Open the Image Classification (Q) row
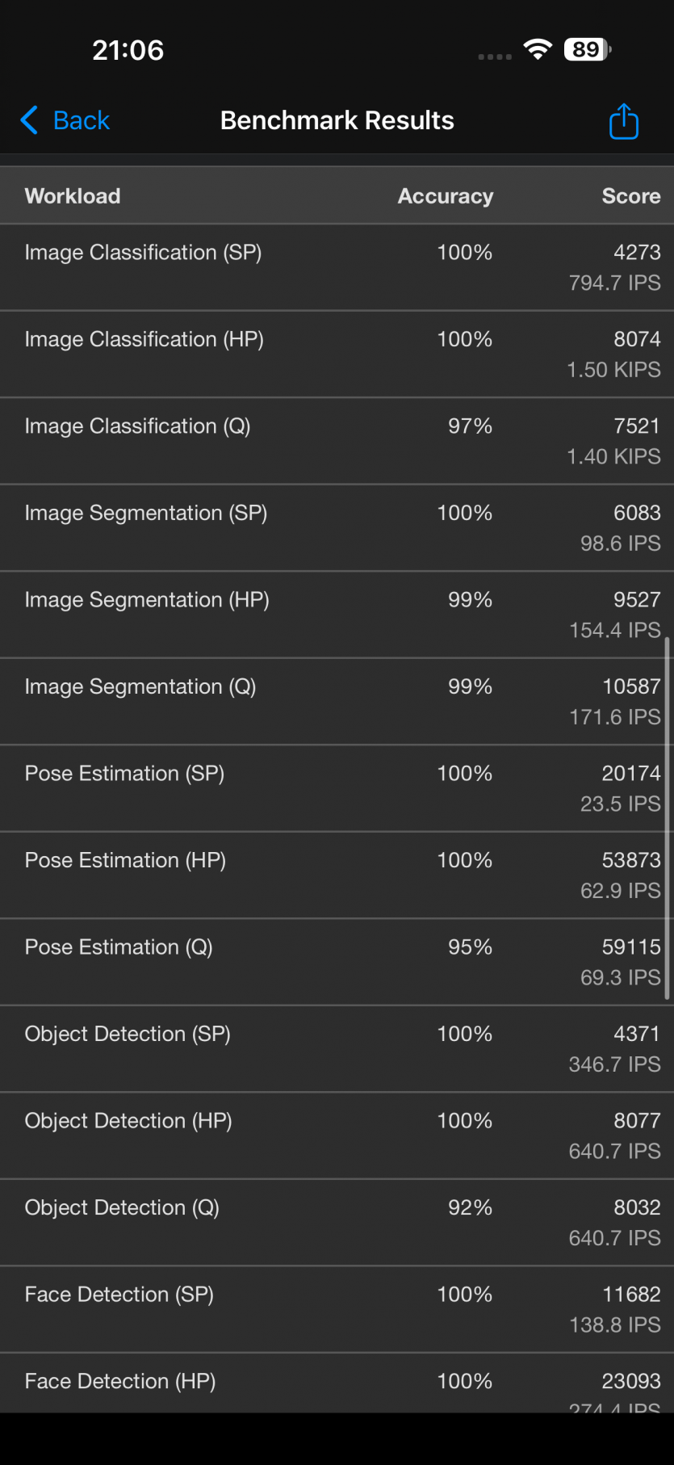The image size is (674, 1465). (337, 441)
